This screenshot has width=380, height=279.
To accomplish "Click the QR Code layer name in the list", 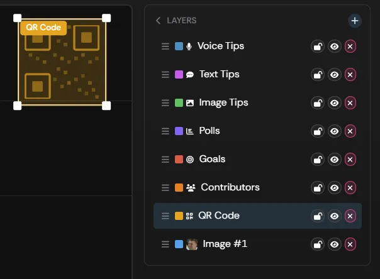I will (x=219, y=216).
